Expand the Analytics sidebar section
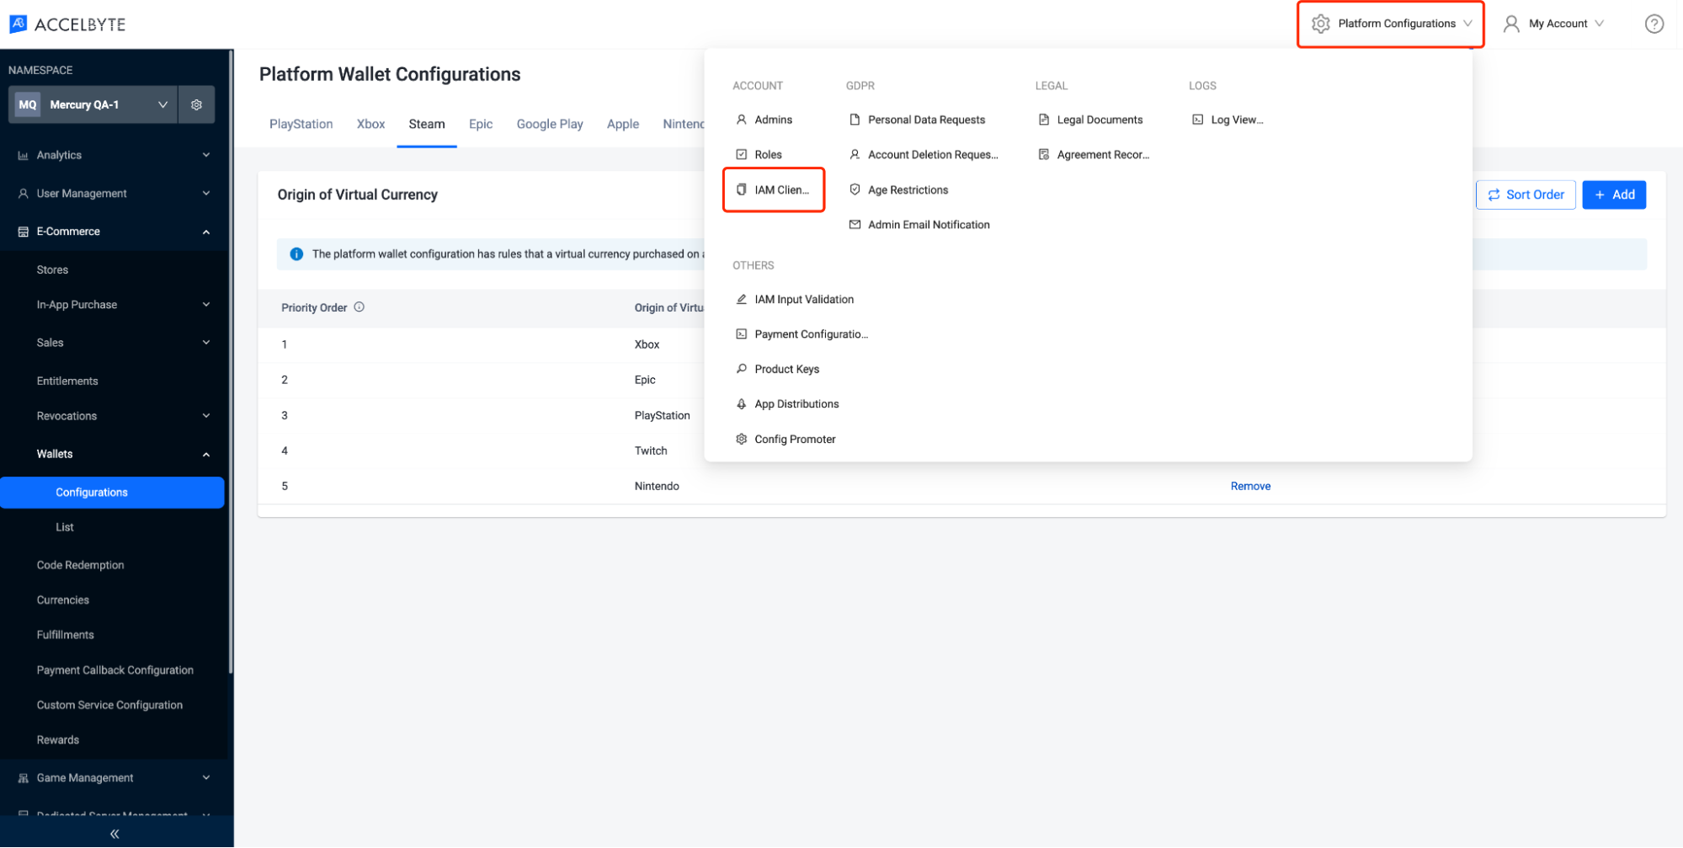Screen dimensions: 1683x848 click(x=206, y=155)
